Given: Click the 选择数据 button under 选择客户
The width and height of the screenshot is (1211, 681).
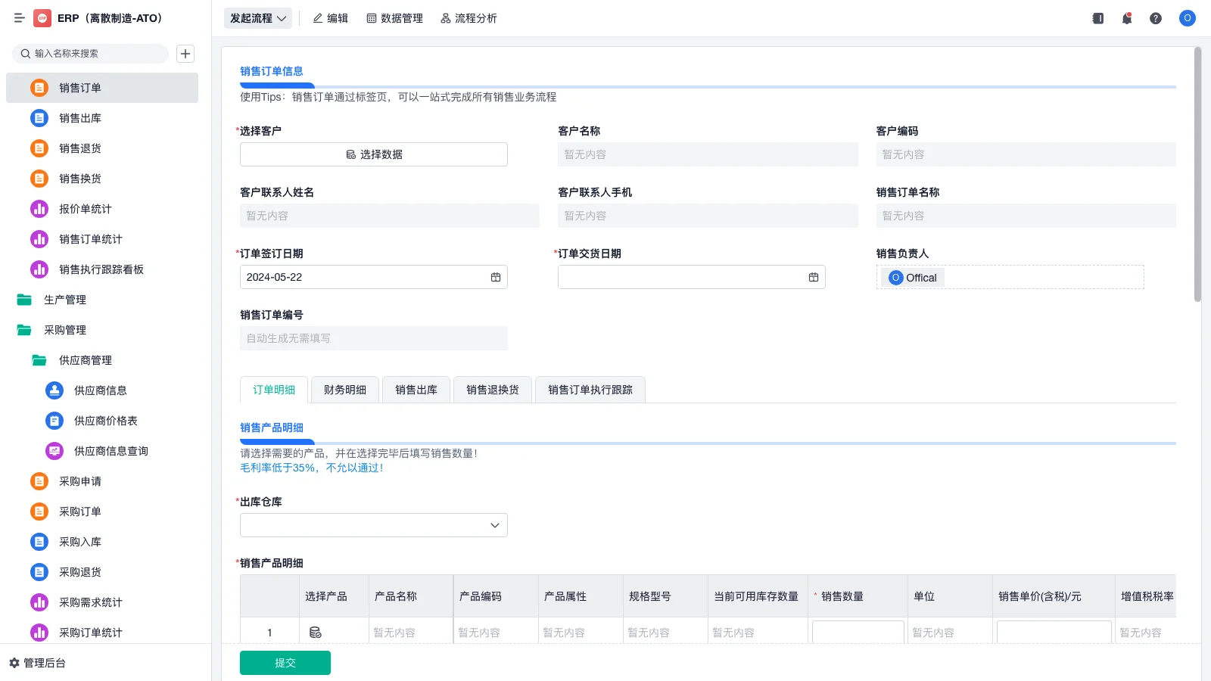Looking at the screenshot, I should (373, 154).
